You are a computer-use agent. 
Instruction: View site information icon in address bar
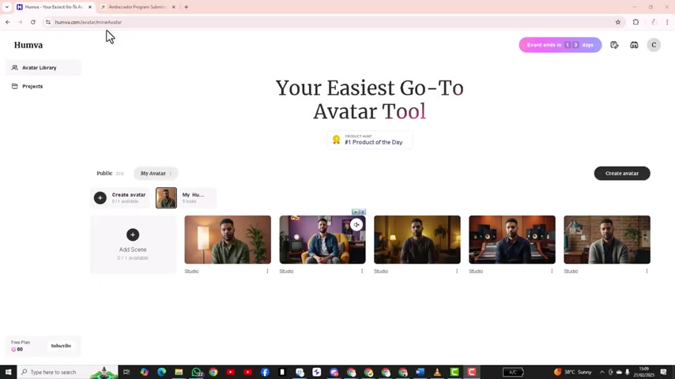coord(47,22)
